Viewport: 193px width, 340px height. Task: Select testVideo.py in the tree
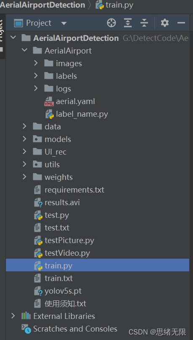67,253
